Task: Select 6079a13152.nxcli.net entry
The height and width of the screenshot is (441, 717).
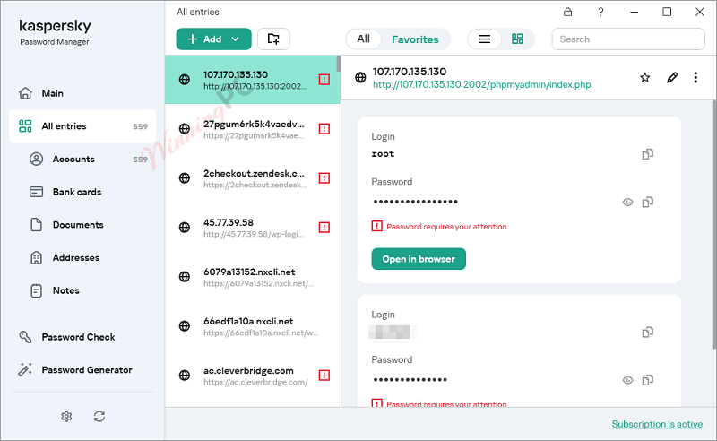Action: point(253,277)
